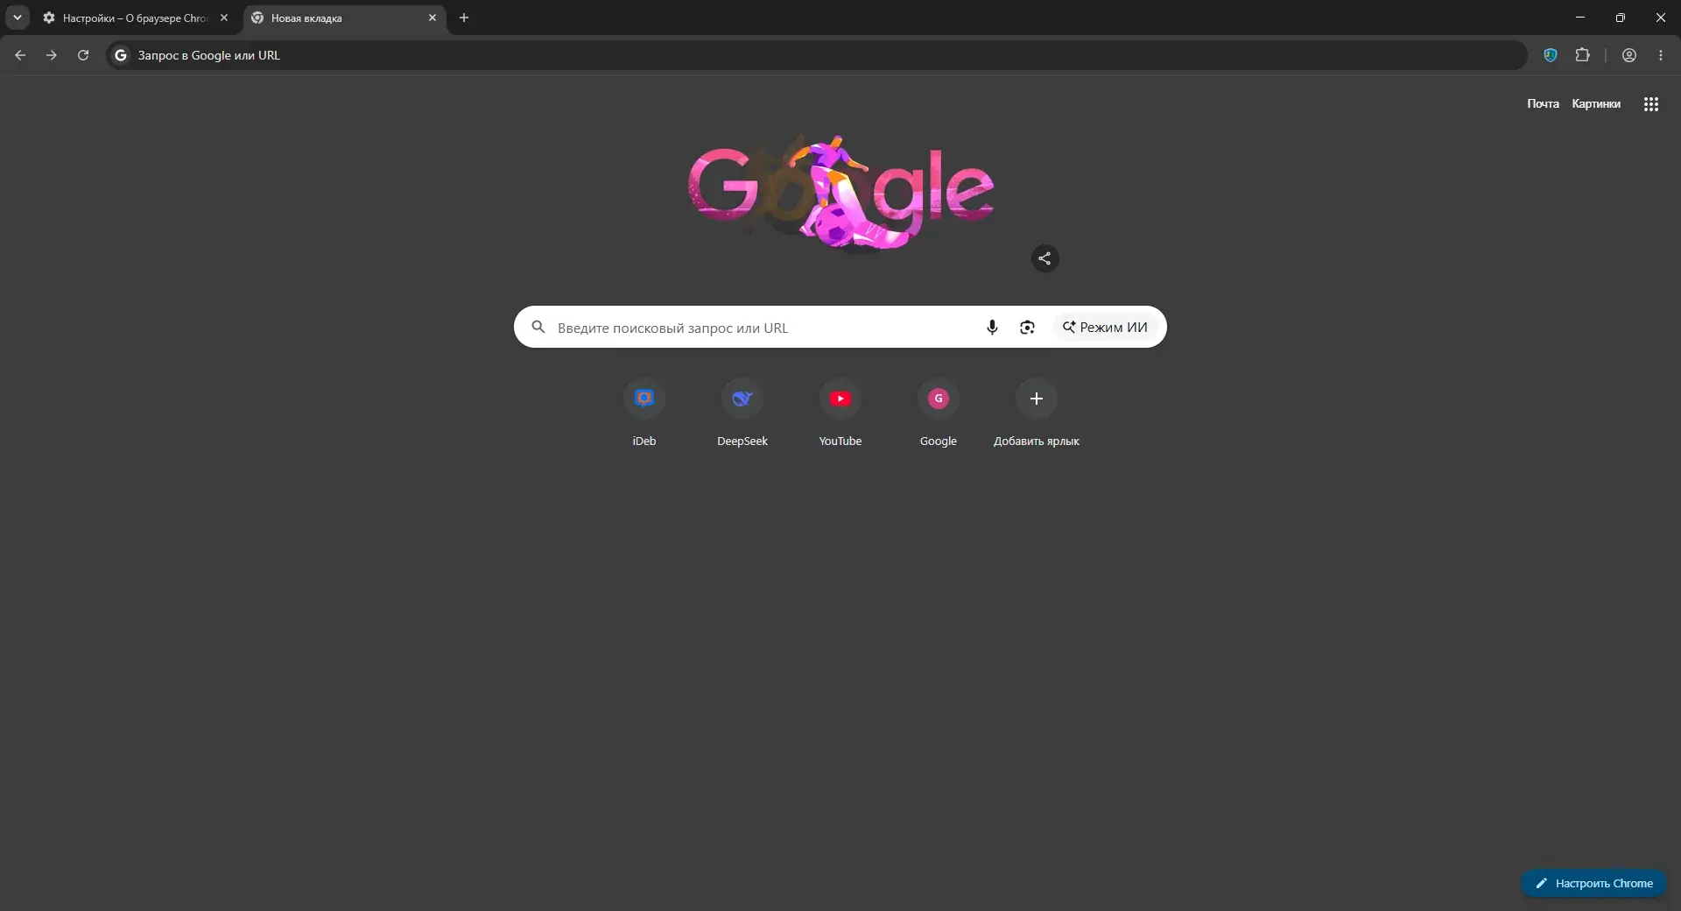Search by image with lens icon
The width and height of the screenshot is (1681, 911).
(x=1027, y=327)
